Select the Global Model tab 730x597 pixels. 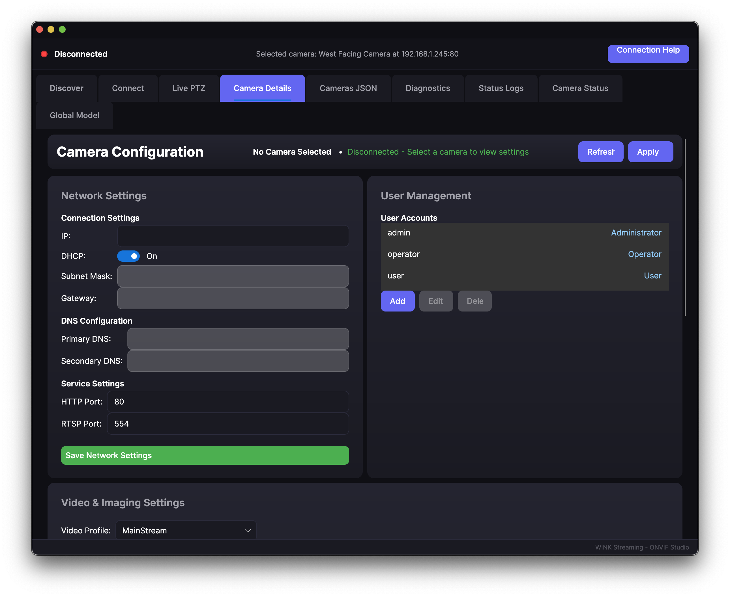tap(74, 115)
